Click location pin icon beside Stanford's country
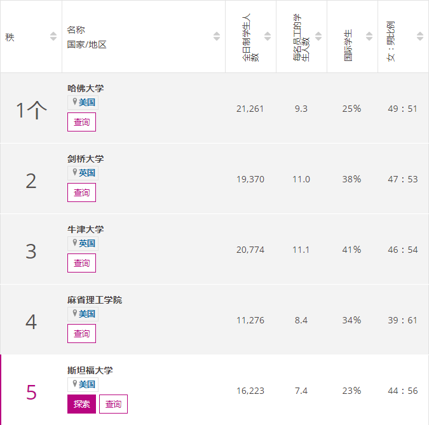Image resolution: width=429 pixels, height=425 pixels. (74, 384)
